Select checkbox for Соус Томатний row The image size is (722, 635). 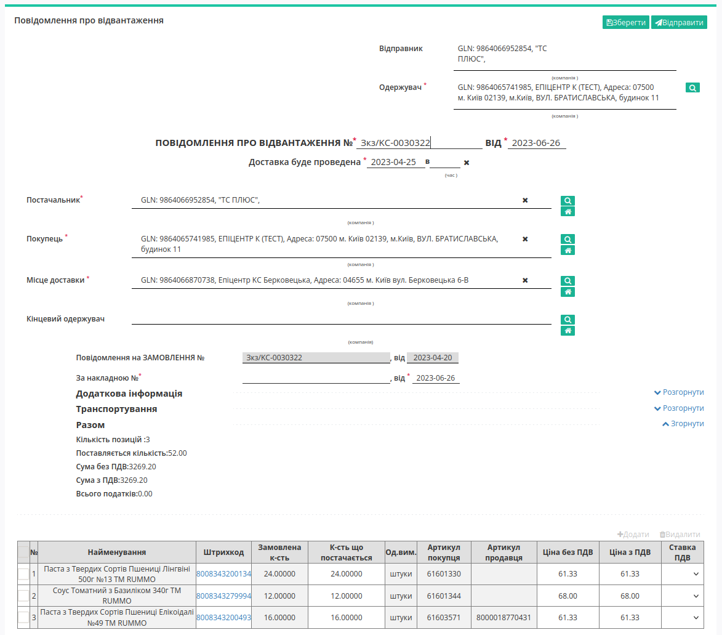[23, 596]
